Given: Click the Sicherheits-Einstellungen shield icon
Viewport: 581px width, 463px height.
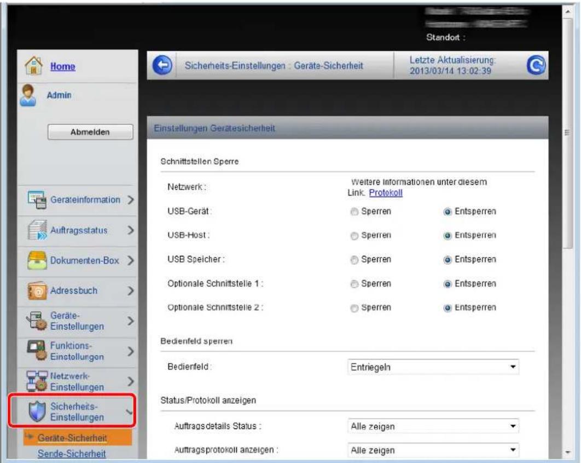Looking at the screenshot, I should coord(37,411).
